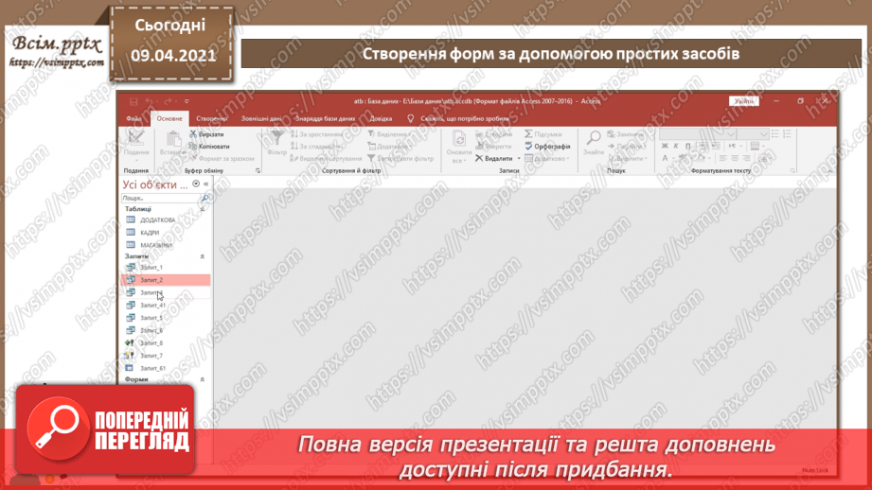Click the Cut (Вирізати) scissors icon
The height and width of the screenshot is (490, 872).
click(194, 134)
